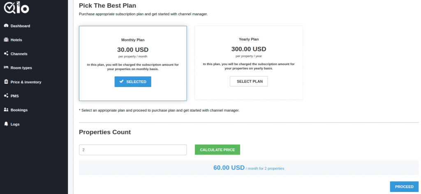The width and height of the screenshot is (421, 194).
Task: Select the Yearly Plan card
Action: pyautogui.click(x=249, y=63)
